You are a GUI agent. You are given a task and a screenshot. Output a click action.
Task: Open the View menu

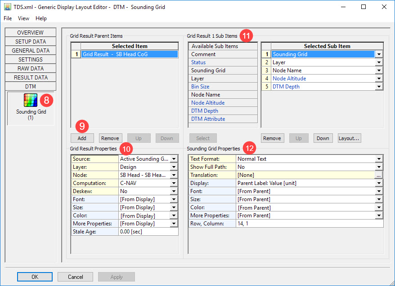(23, 18)
